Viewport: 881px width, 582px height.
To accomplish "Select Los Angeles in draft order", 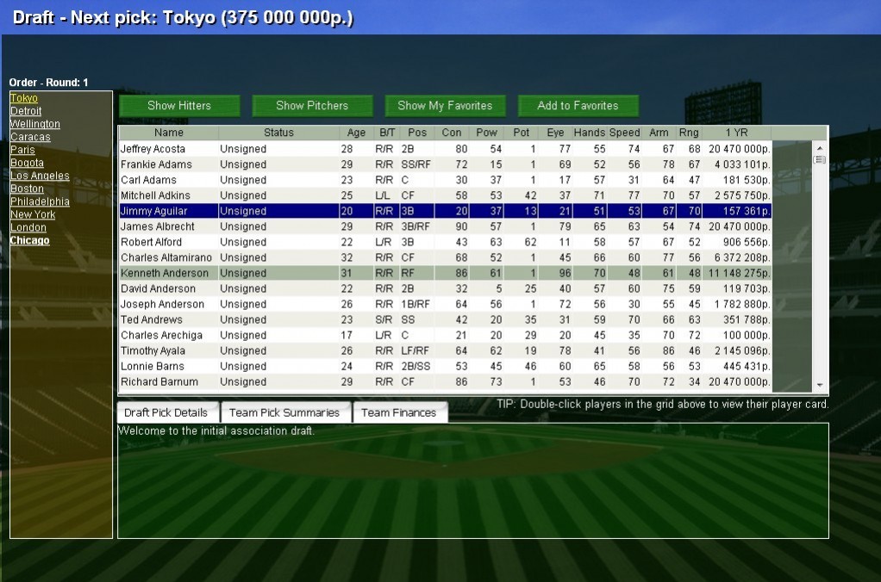I will [x=40, y=176].
